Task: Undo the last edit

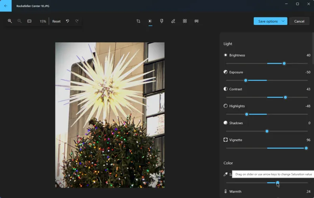Action: 67,21
